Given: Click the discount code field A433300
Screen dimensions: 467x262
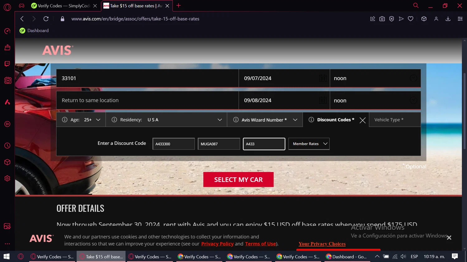Looking at the screenshot, I should (174, 144).
